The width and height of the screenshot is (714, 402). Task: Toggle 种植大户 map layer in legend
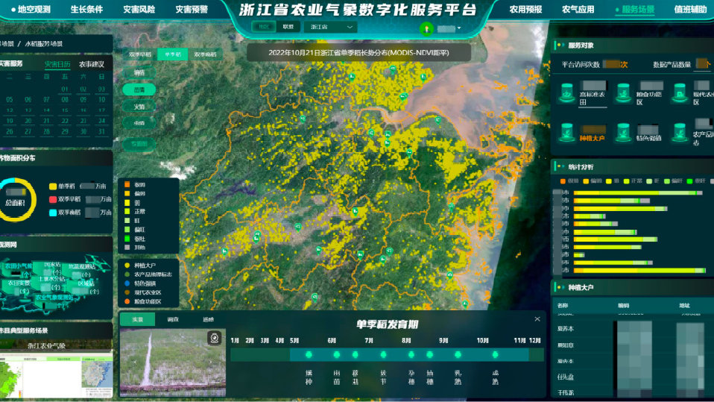click(x=127, y=265)
